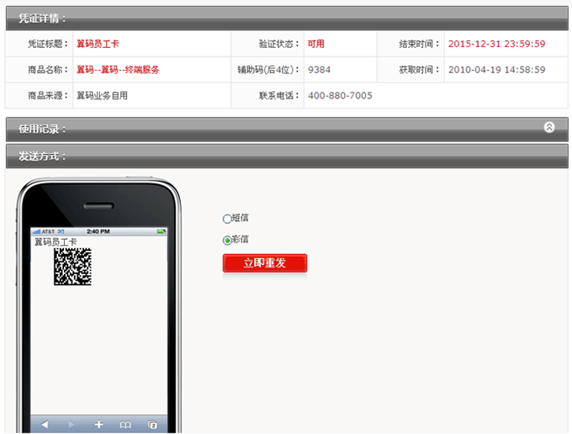Screen dimensions: 572x434
Task: Click the 发送方式 section header
Action: coord(287,156)
